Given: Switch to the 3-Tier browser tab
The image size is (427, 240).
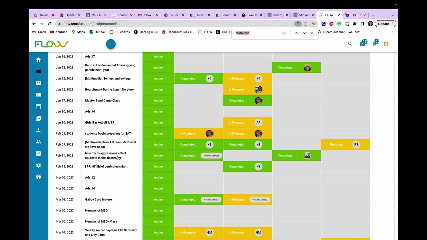Looking at the screenshot, I should pyautogui.click(x=173, y=15).
